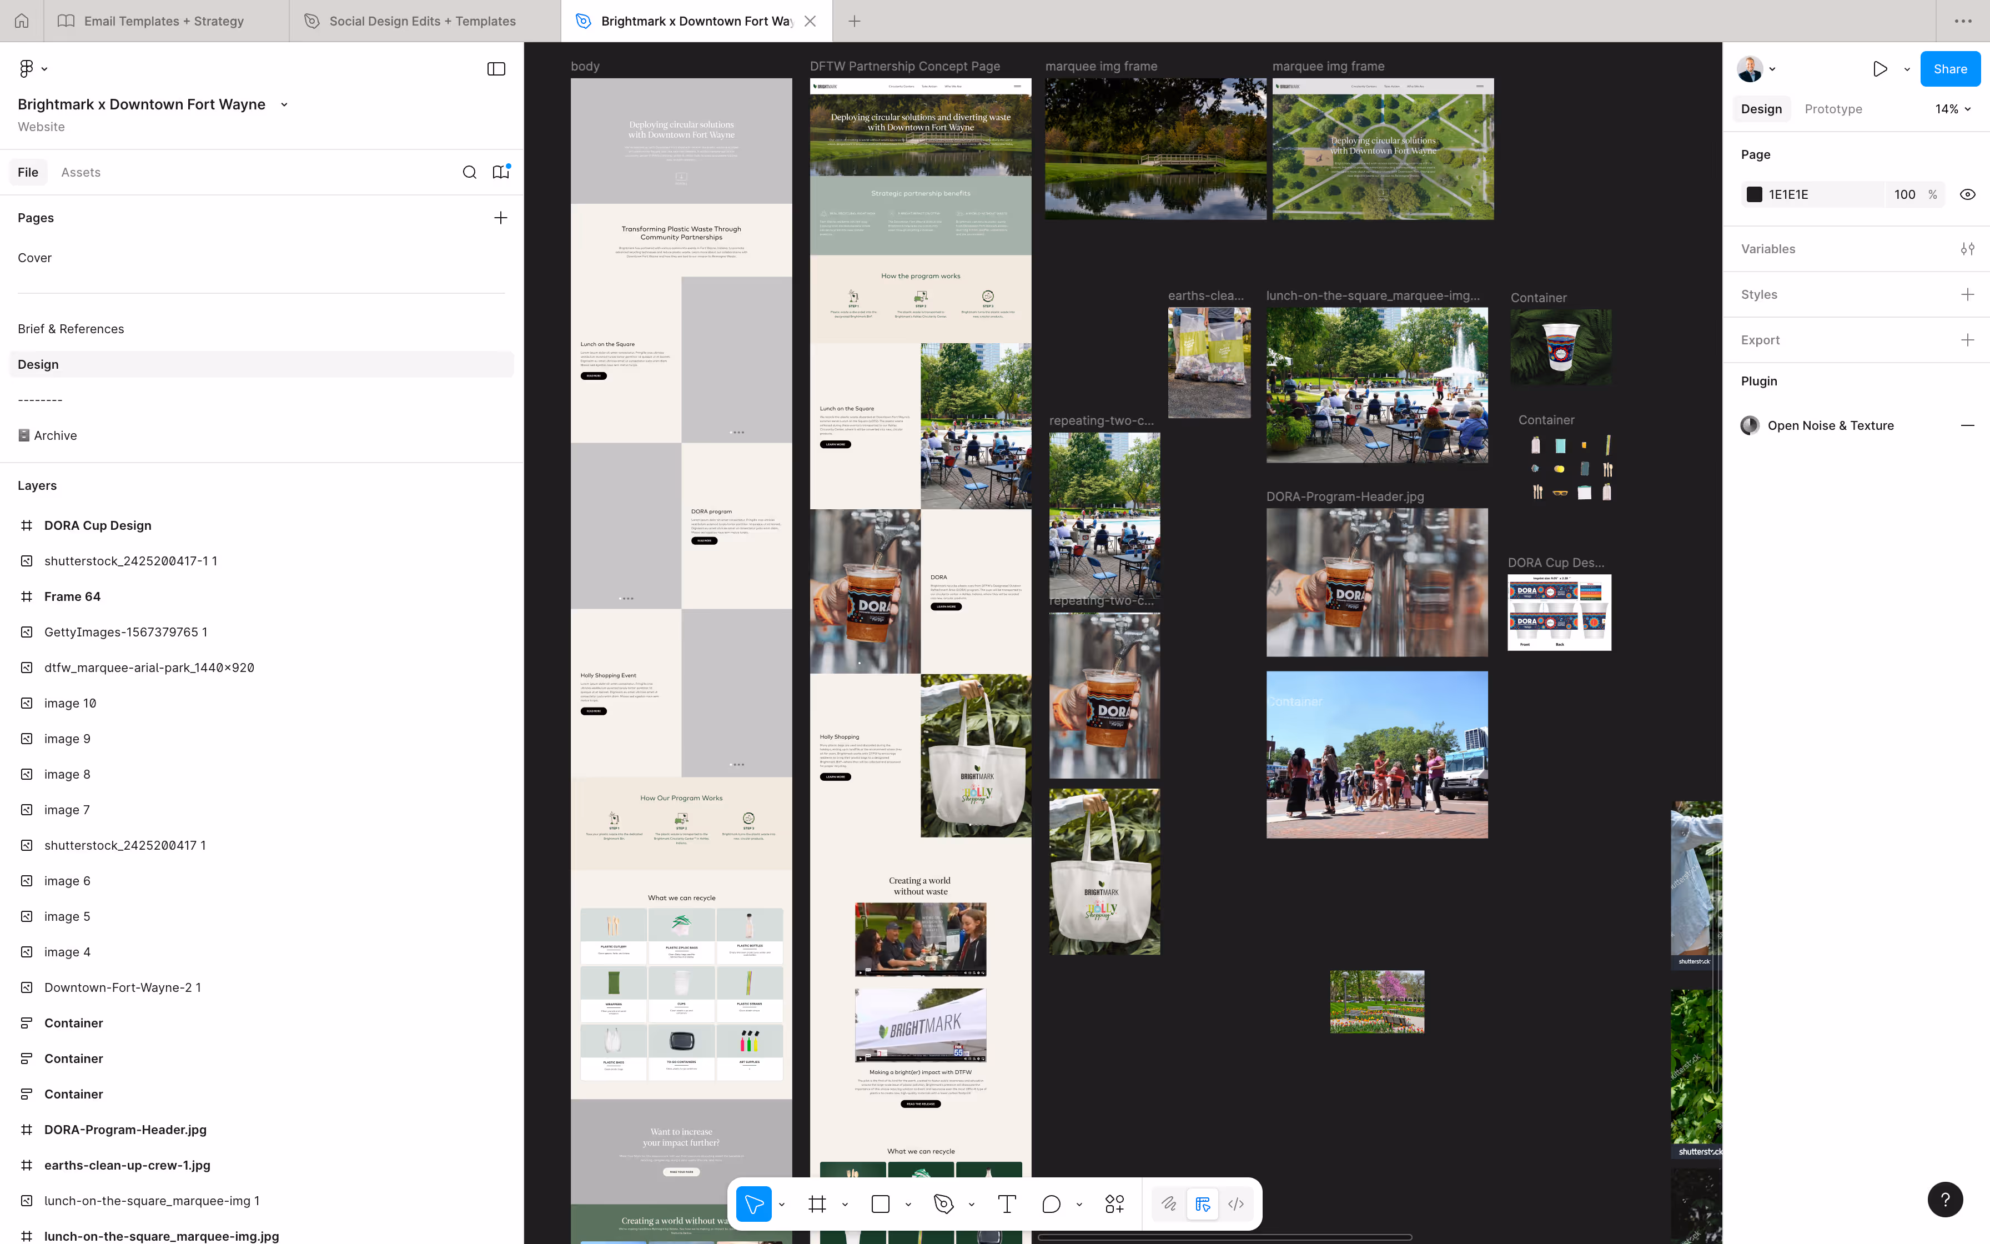Click the page opacity 100 field

1904,195
